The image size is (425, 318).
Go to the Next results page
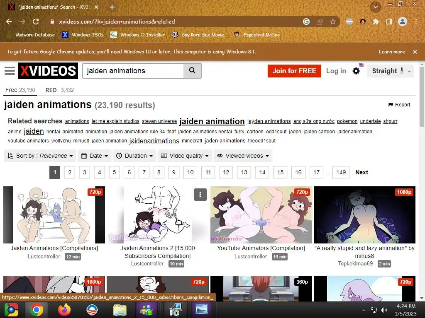[361, 172]
